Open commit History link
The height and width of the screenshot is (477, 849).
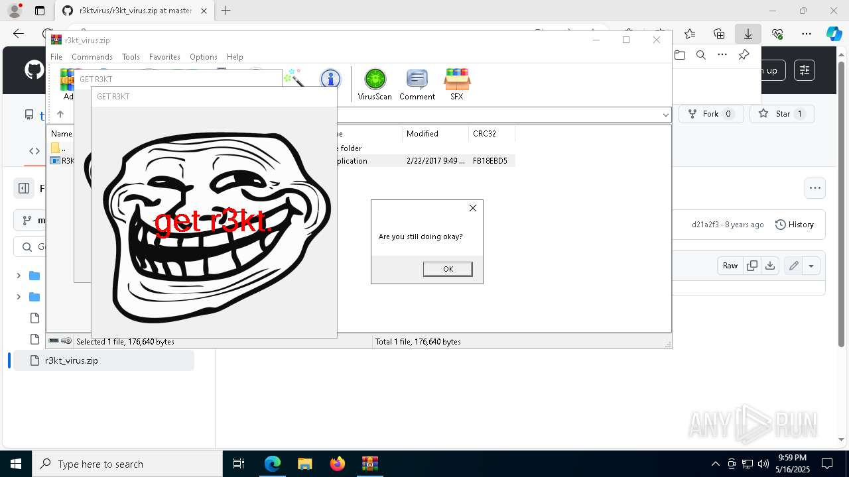coord(795,225)
